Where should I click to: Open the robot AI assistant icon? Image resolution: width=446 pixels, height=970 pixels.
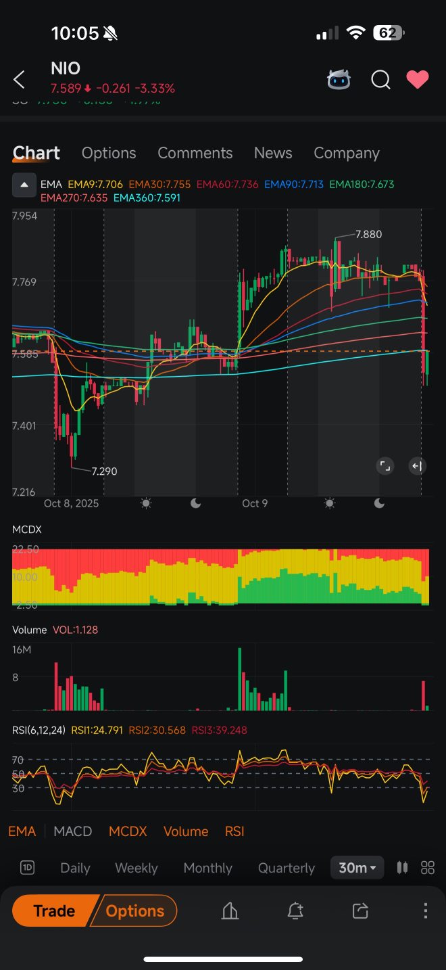point(339,80)
